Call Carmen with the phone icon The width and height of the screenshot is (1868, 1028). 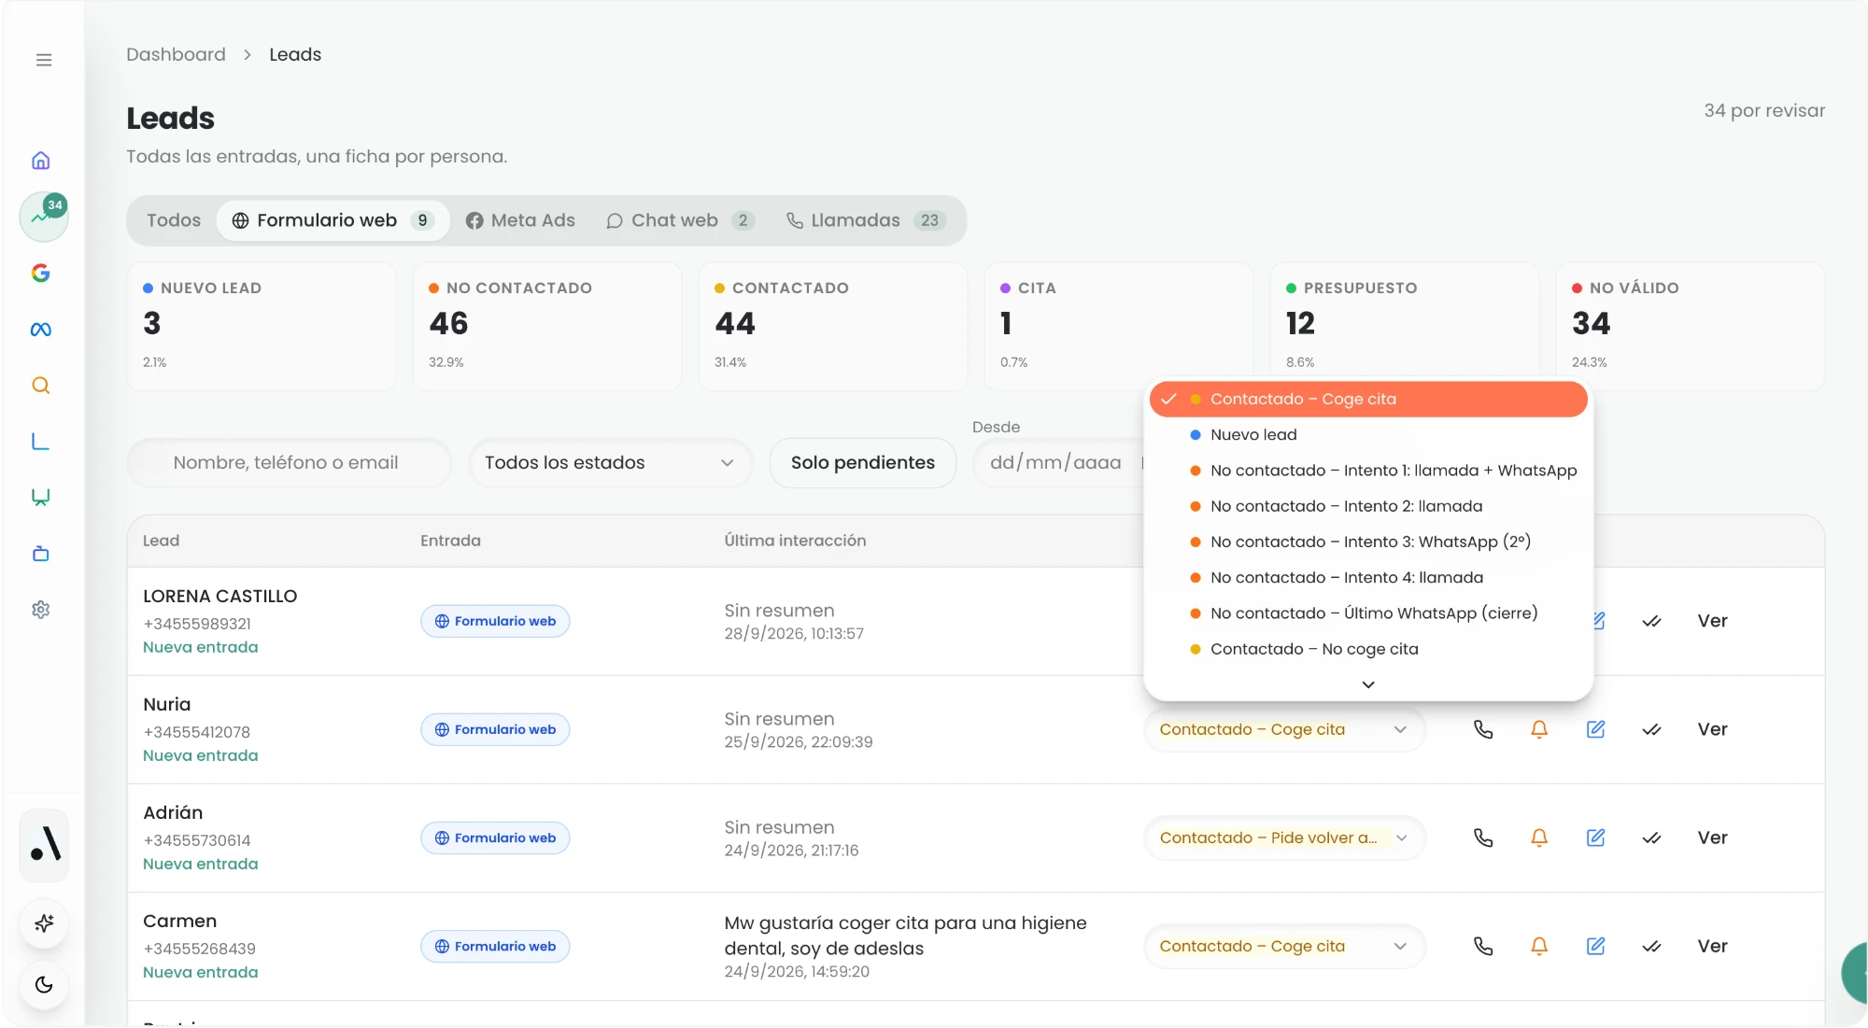pyautogui.click(x=1483, y=946)
